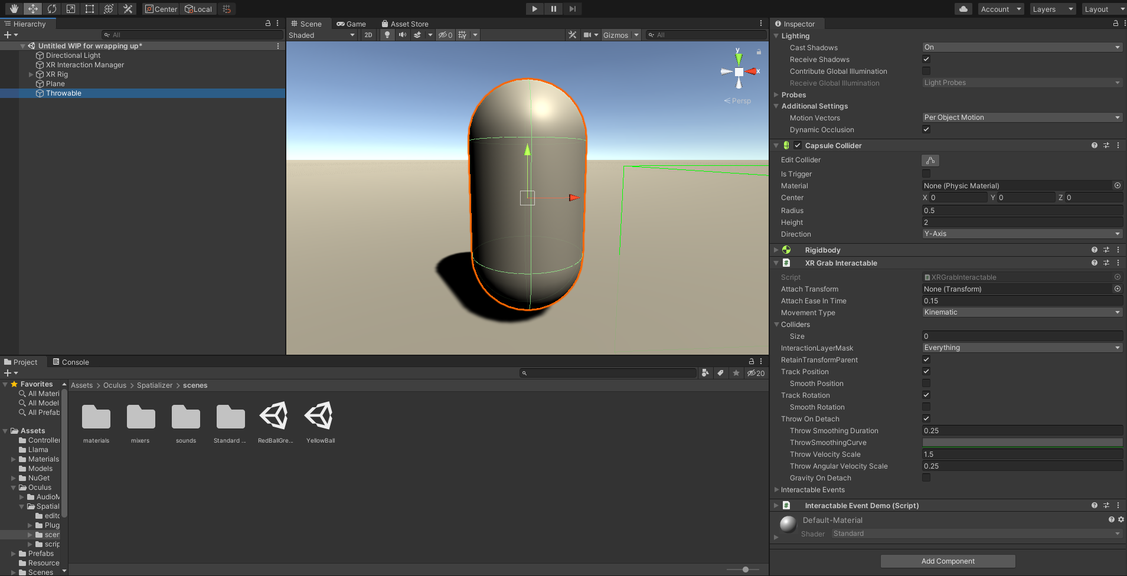Click the Add Component button
The image size is (1127, 576).
tap(948, 561)
